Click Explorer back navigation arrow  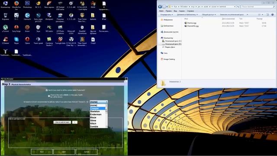point(160,6)
